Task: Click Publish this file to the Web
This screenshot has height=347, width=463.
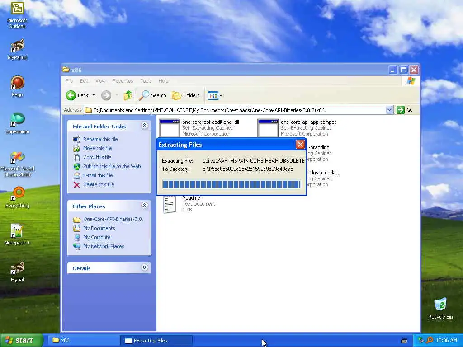Action: click(112, 166)
